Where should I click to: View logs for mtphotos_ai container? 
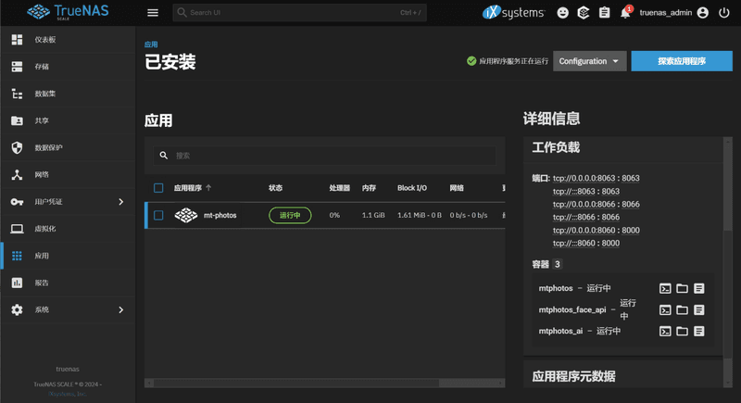[x=699, y=331]
